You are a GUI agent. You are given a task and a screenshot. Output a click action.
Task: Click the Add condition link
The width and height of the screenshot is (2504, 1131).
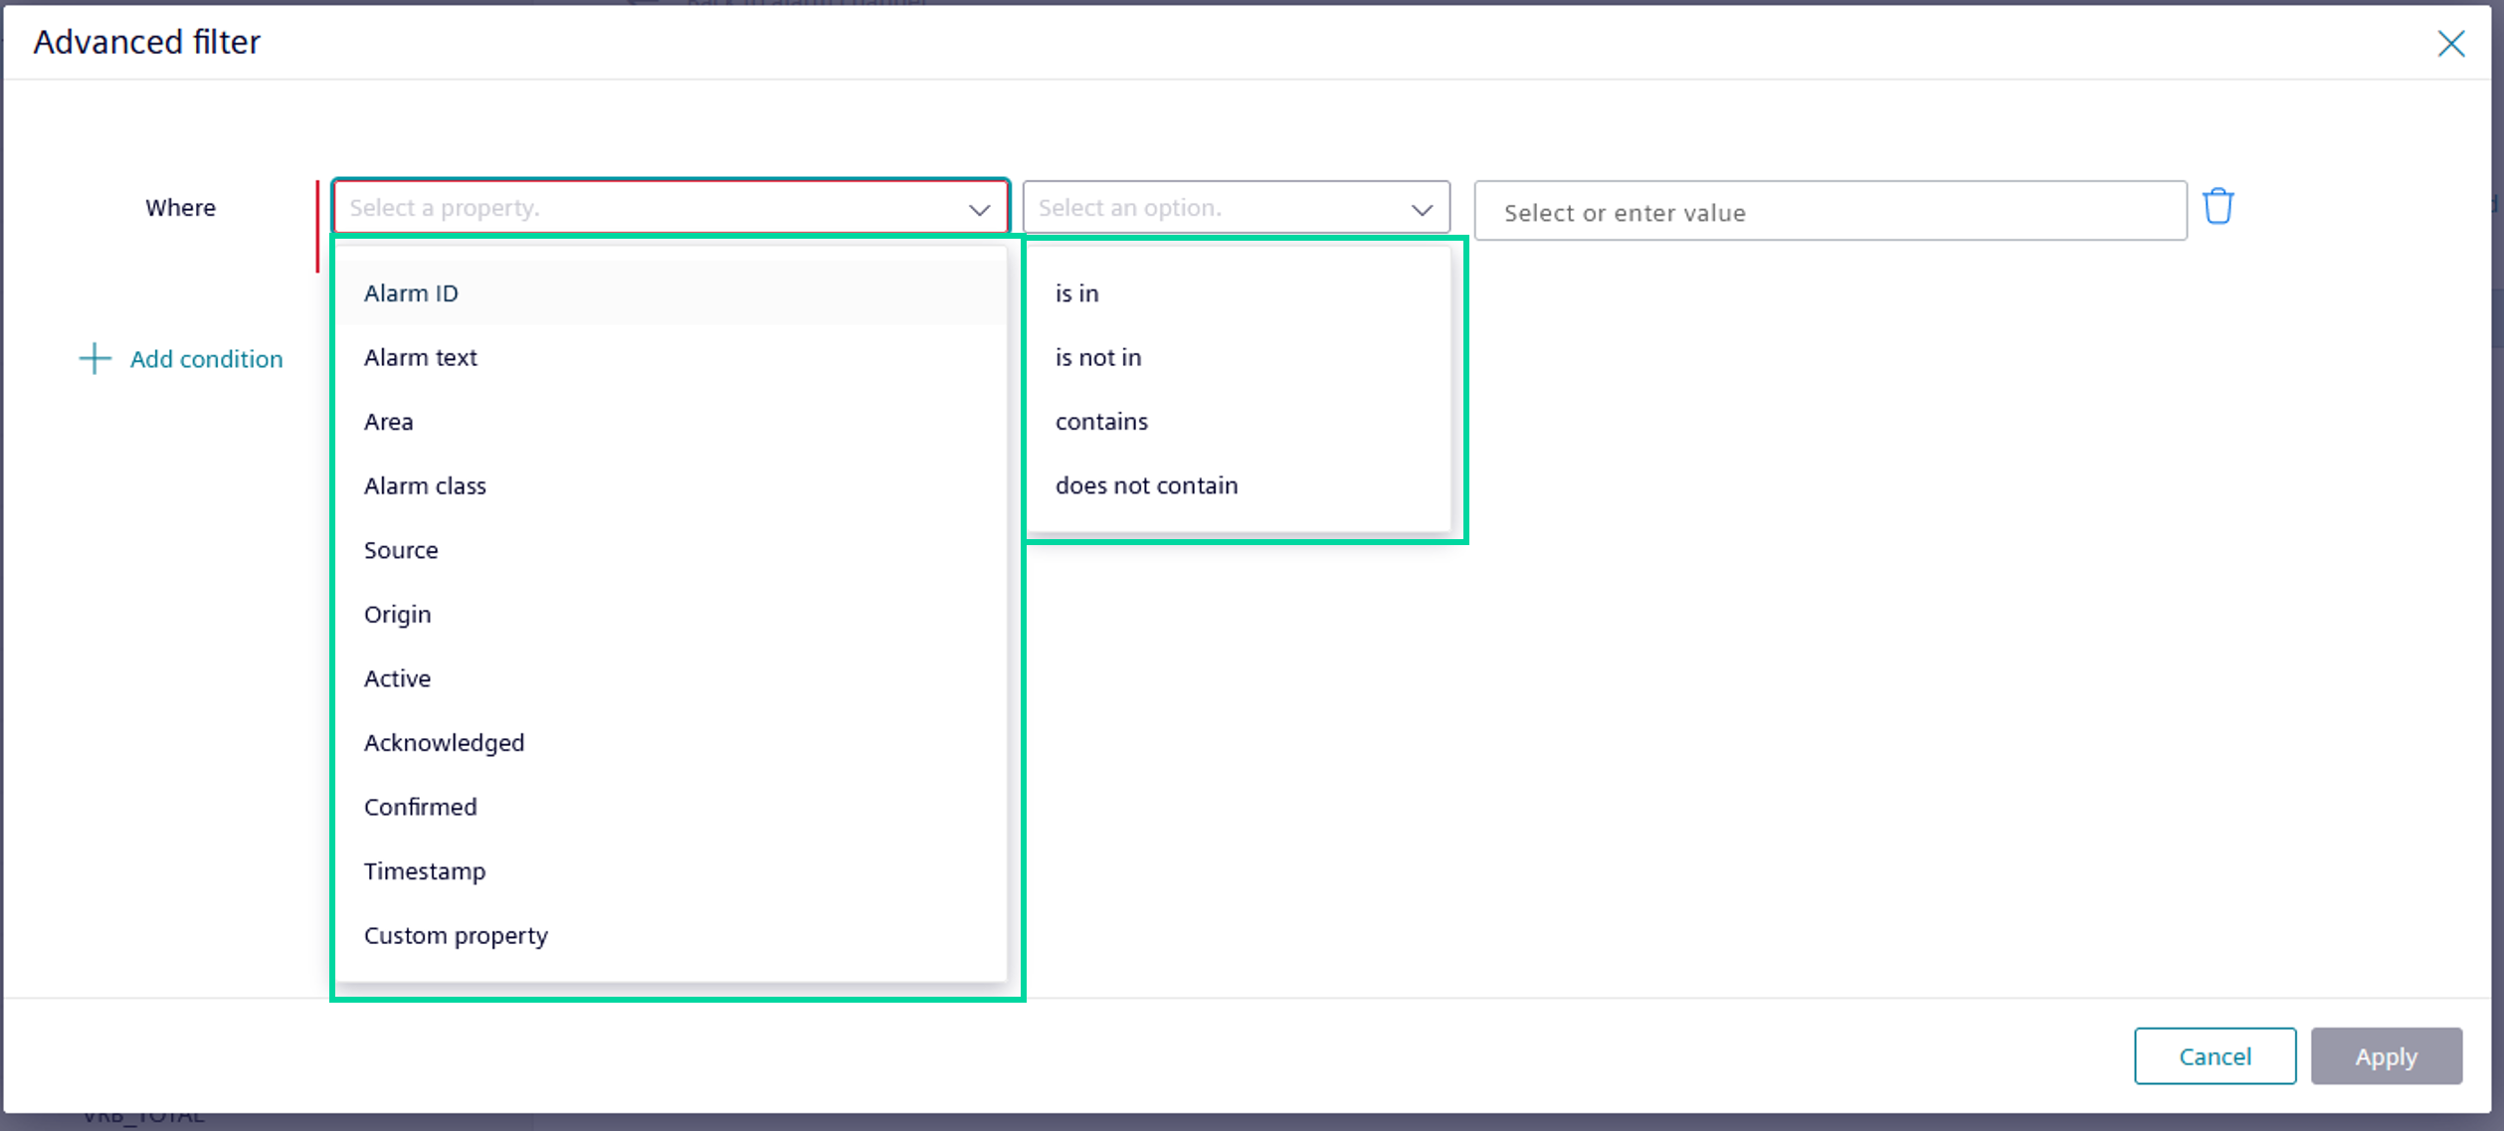[206, 359]
